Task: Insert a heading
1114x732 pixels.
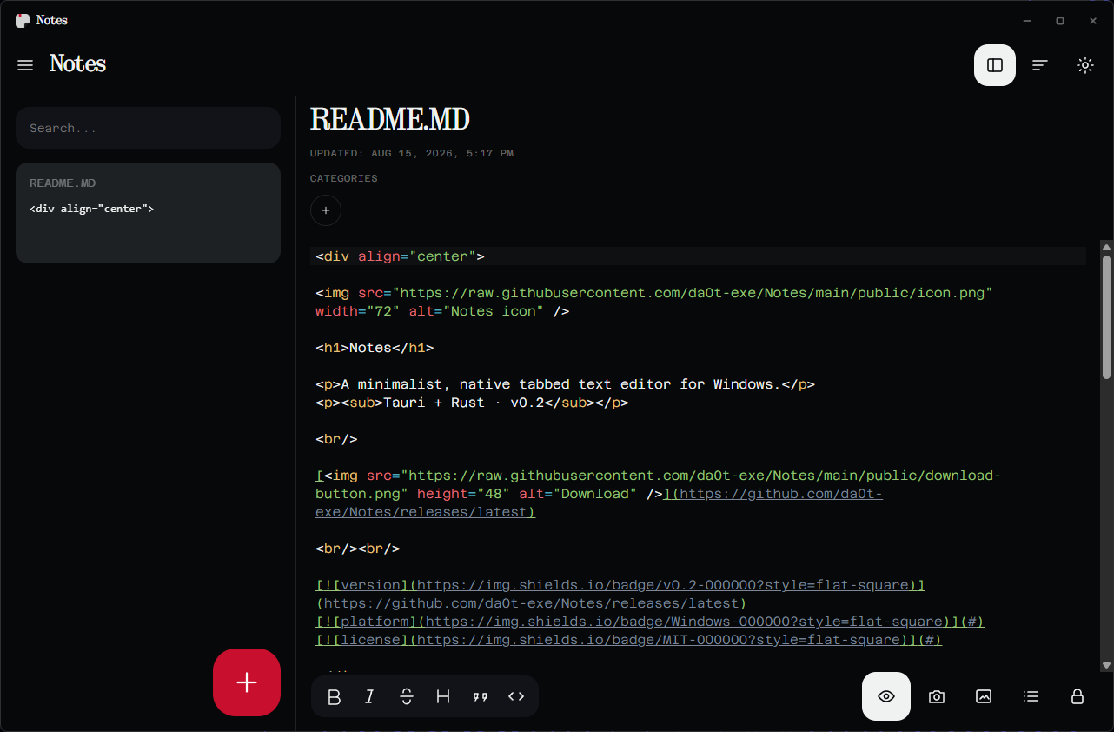Action: pos(443,696)
